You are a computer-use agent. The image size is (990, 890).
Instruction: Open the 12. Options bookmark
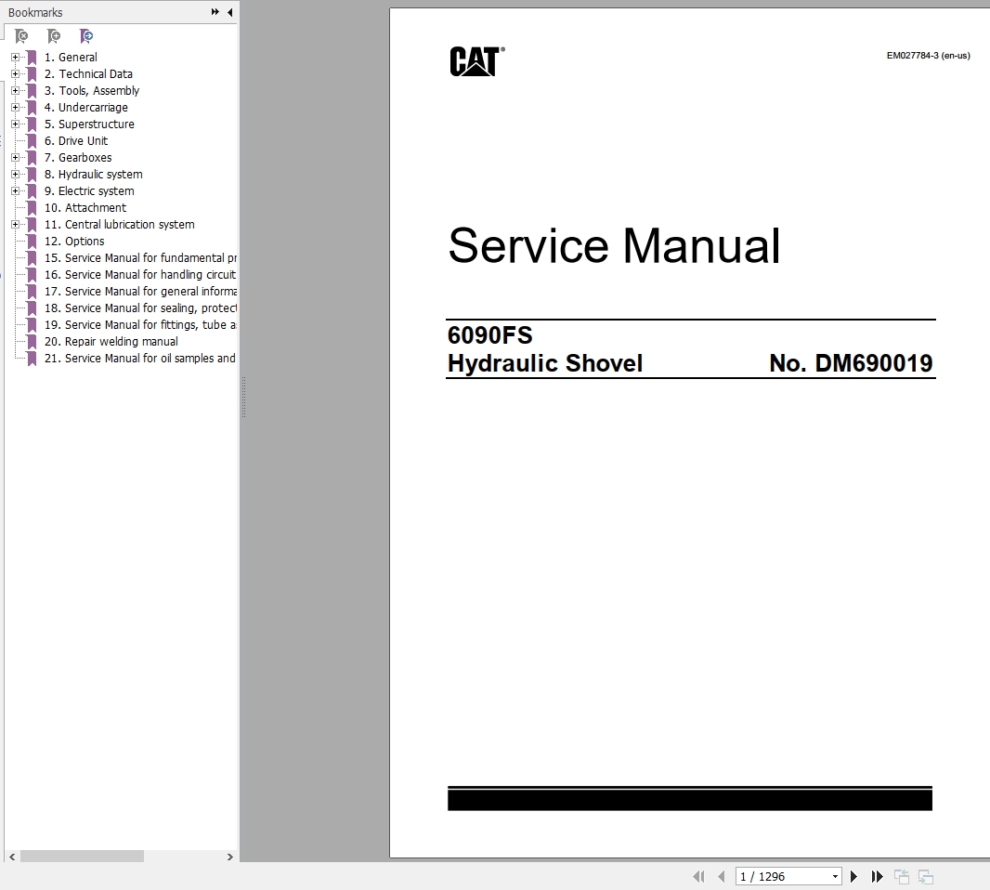click(74, 241)
